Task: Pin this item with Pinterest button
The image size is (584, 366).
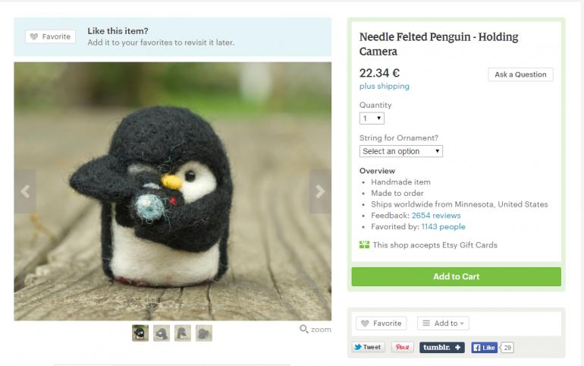Action: (402, 347)
